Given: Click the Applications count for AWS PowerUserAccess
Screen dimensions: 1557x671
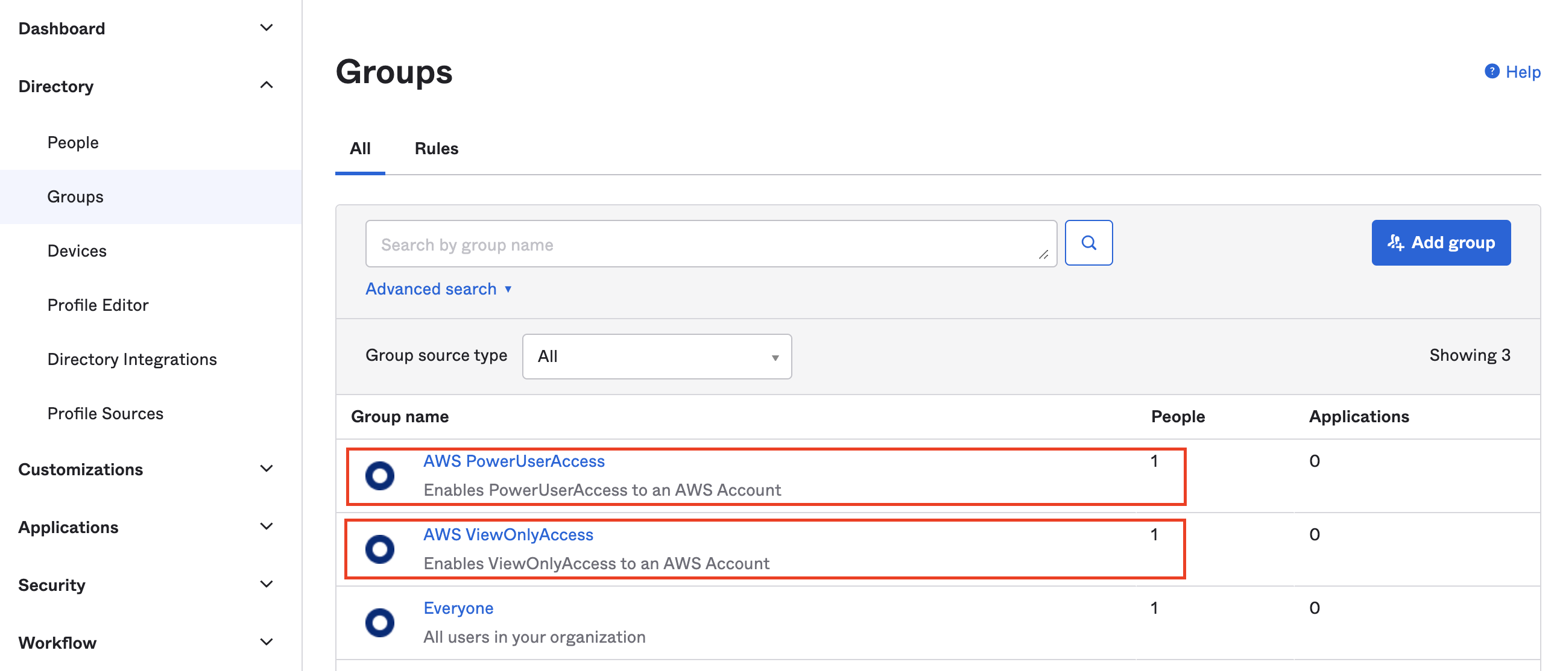Looking at the screenshot, I should click(x=1315, y=461).
